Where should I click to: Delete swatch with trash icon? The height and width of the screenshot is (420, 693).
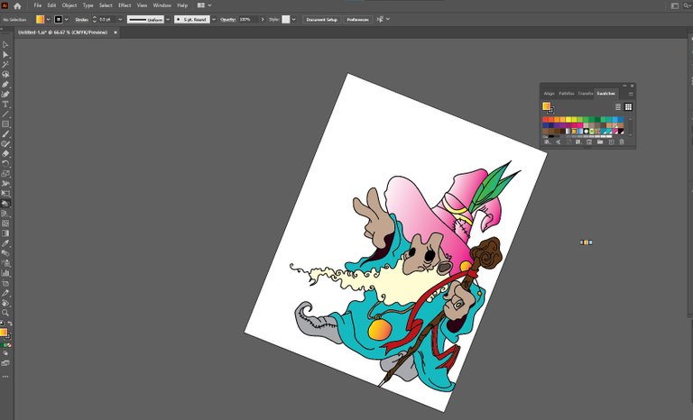622,142
